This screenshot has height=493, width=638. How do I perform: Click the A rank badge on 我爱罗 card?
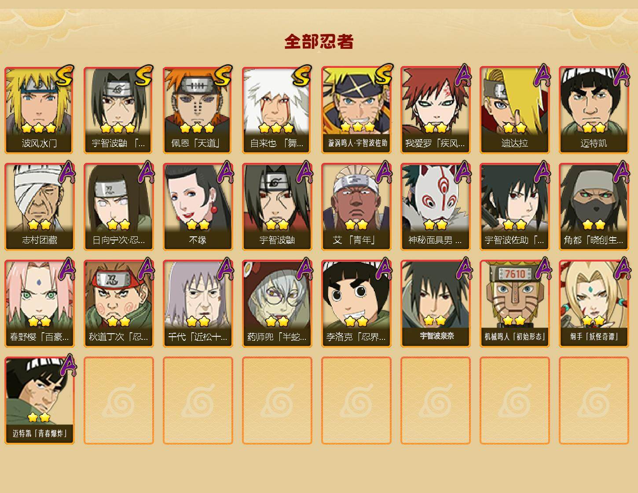coord(462,76)
